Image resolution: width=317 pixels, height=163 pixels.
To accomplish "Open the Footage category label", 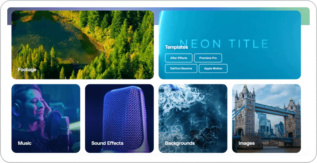I will [x=27, y=70].
